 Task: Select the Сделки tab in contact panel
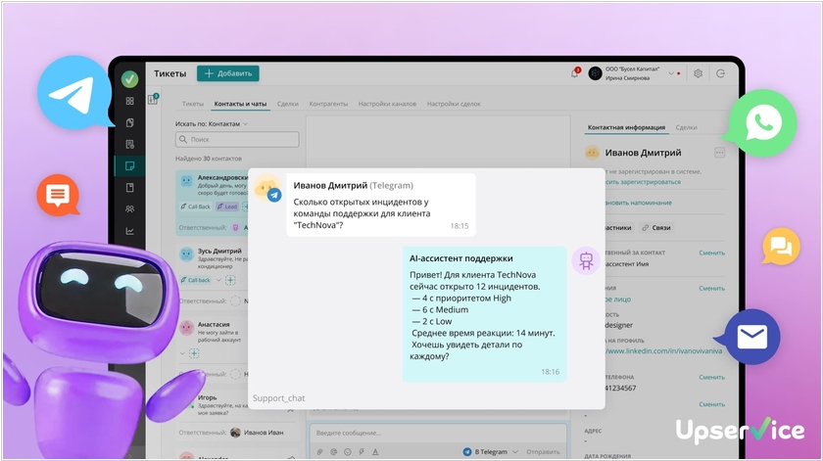click(686, 127)
